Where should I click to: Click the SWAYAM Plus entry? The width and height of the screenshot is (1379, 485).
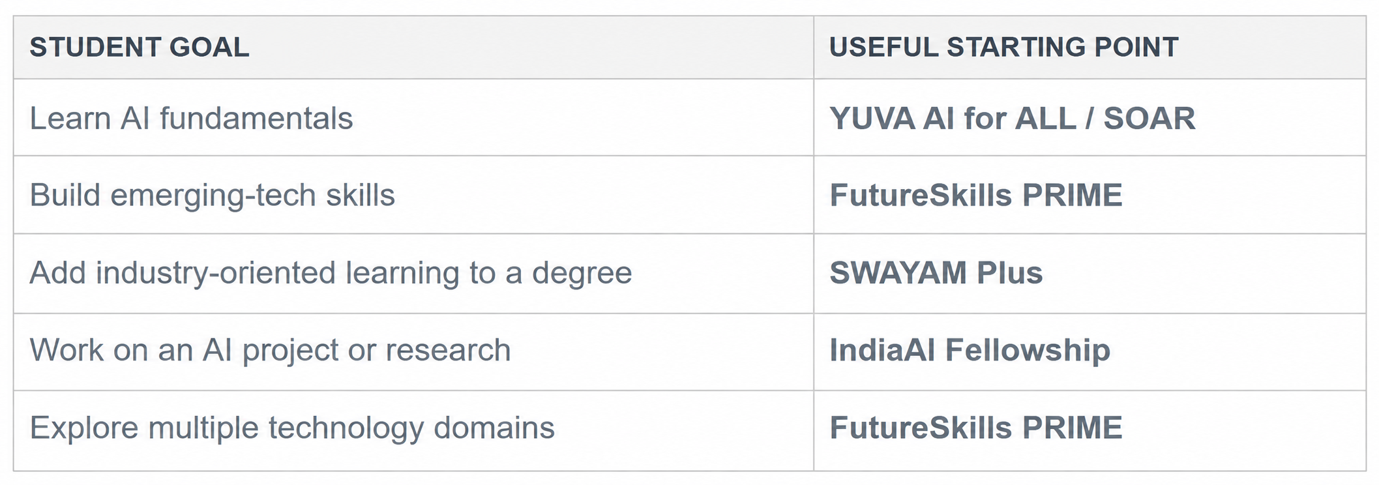point(936,272)
